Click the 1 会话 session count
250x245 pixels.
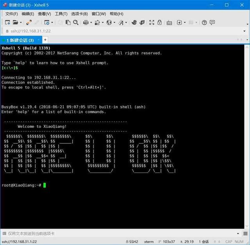pyautogui.click(x=204, y=241)
